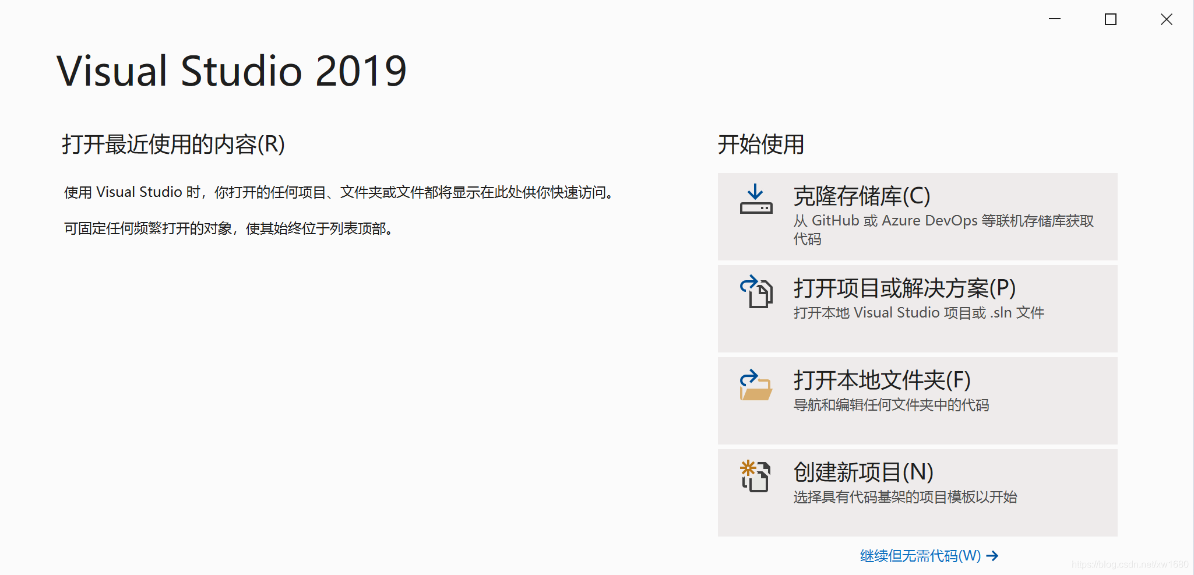This screenshot has width=1194, height=575.
Task: Click the arrow next to 继续但无需代码
Action: [992, 556]
